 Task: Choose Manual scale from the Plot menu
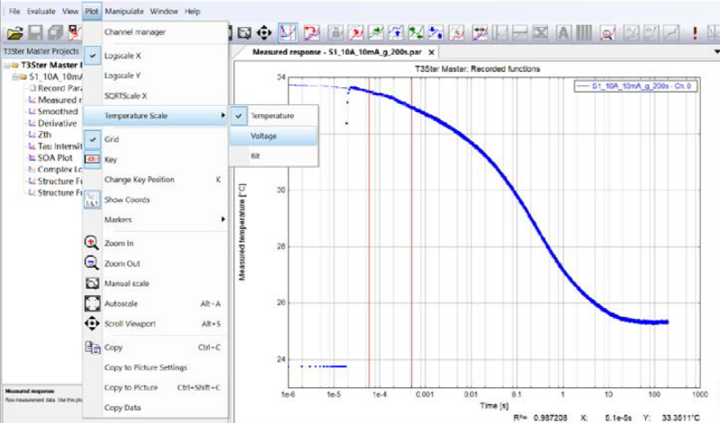156,284
